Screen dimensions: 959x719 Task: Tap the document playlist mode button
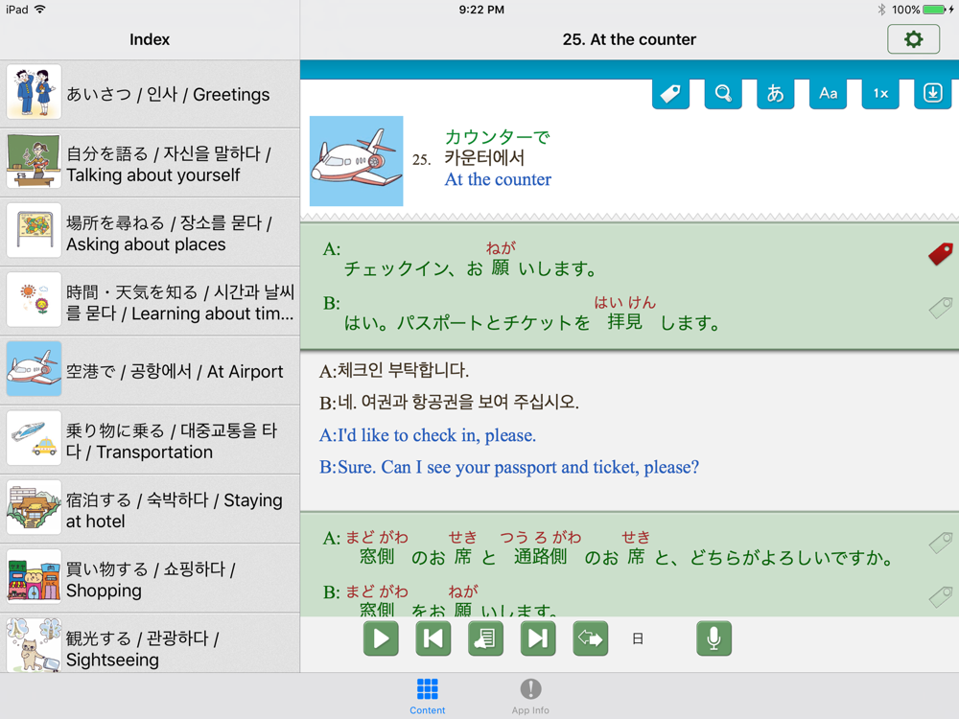click(485, 638)
